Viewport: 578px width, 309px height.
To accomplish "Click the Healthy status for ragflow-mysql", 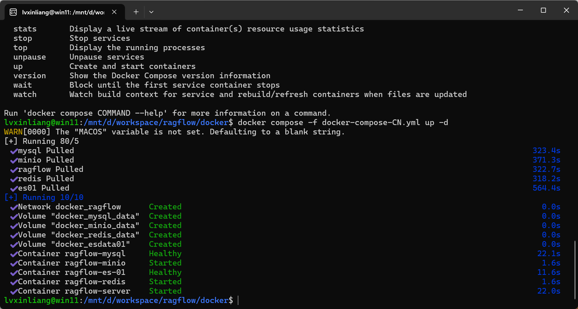I will click(x=165, y=254).
